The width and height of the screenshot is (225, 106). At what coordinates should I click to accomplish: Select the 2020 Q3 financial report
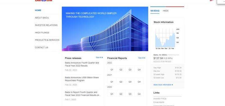point(130,94)
